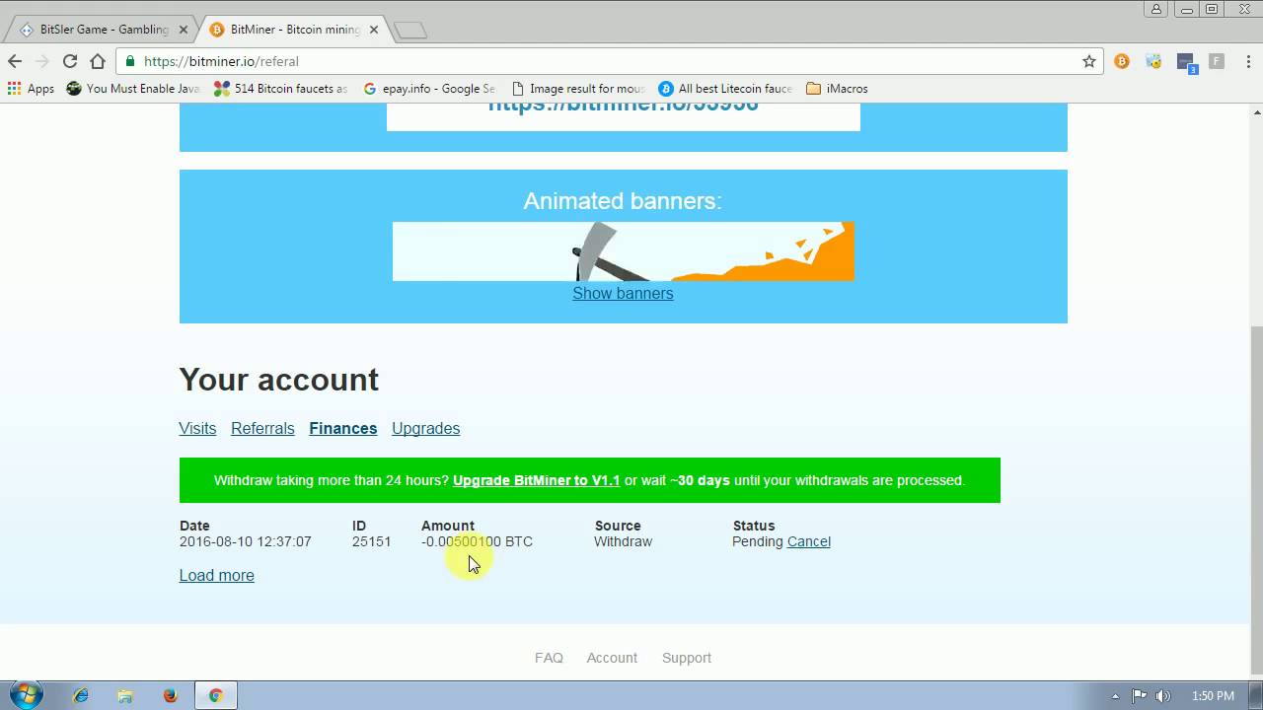The height and width of the screenshot is (710, 1263).
Task: Open the Account footer link
Action: click(x=612, y=658)
